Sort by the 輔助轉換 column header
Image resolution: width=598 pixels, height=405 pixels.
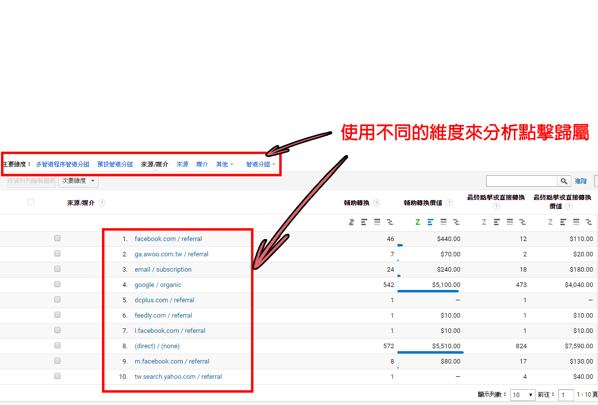tap(356, 203)
